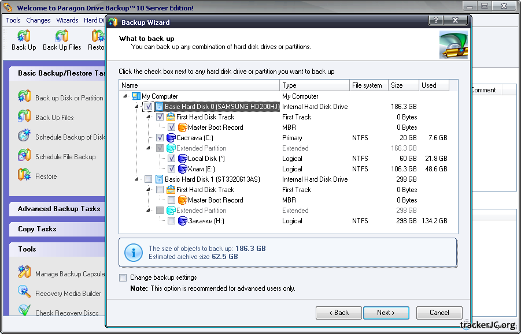Open the Wizards menu
This screenshot has height=334, width=521.
click(67, 20)
